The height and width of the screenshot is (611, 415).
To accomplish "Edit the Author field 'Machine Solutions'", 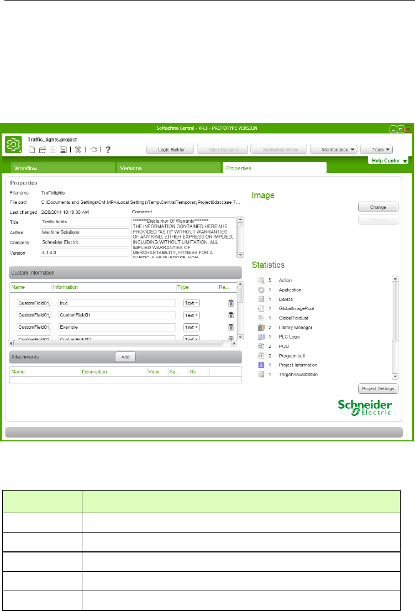I will (x=85, y=232).
